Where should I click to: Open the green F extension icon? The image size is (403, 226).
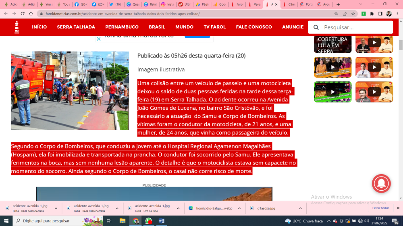click(x=364, y=14)
